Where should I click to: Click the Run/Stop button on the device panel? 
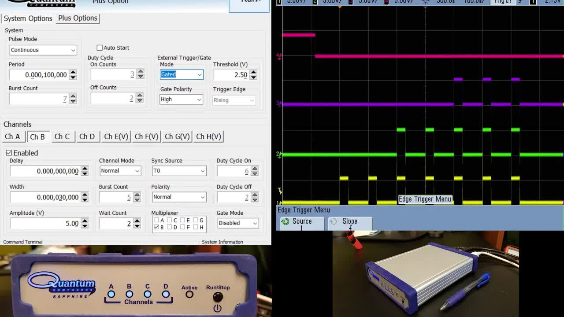pyautogui.click(x=218, y=297)
